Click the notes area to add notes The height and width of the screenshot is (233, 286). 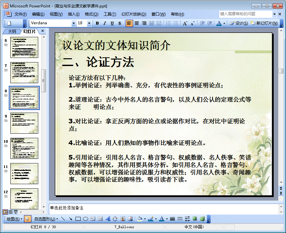[x=164, y=209]
